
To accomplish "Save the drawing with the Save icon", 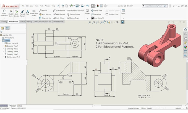I will click(x=77, y=6).
